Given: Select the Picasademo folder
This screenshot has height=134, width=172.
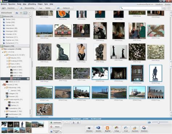Looking at the screenshot, I should [x=13, y=108].
